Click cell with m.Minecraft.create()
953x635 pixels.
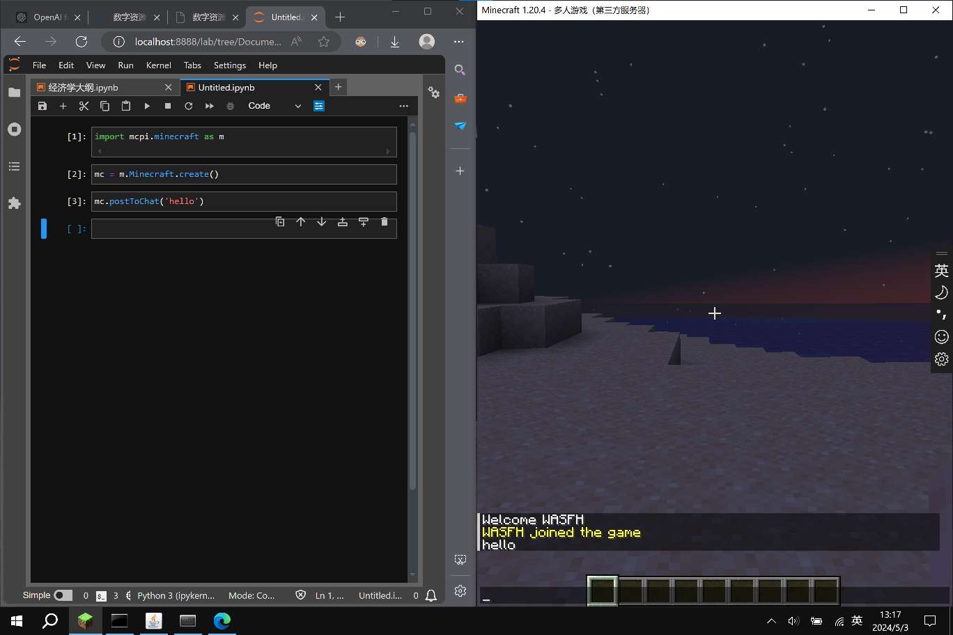pos(244,174)
